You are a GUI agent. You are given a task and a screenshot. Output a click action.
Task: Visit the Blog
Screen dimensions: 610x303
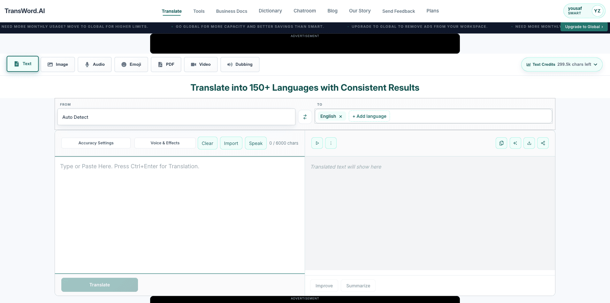[x=332, y=11]
